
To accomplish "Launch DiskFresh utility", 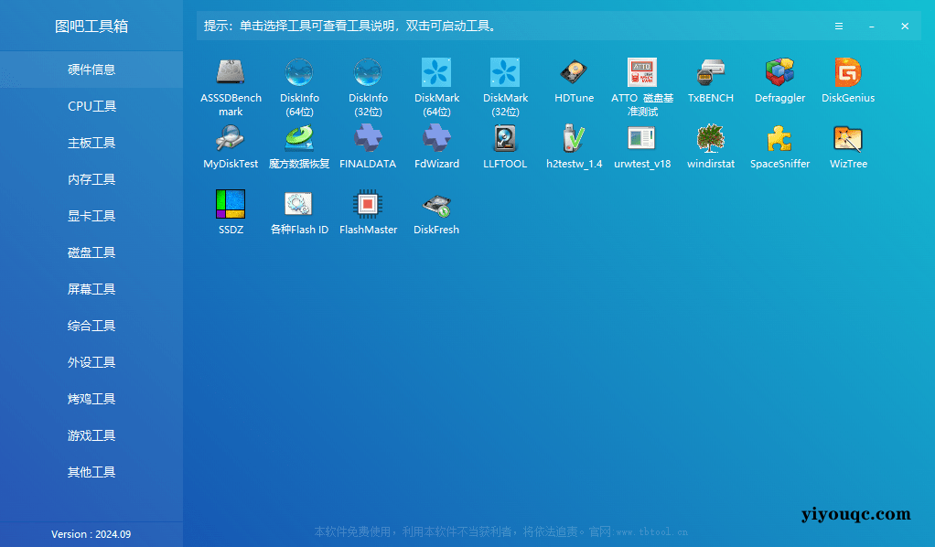I will pyautogui.click(x=436, y=212).
